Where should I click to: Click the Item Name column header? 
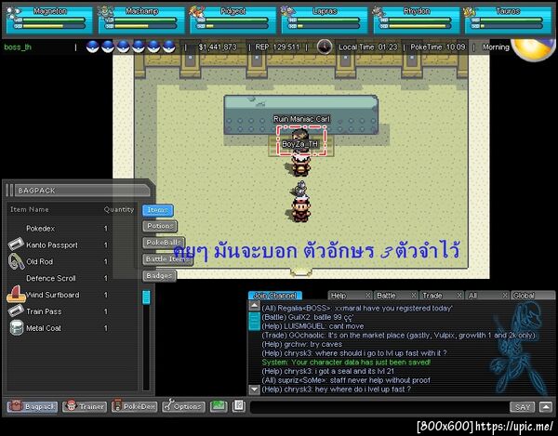[30, 209]
